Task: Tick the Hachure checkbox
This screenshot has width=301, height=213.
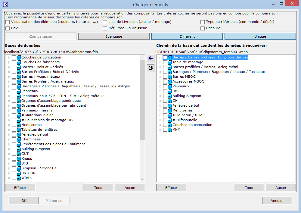Action: (203, 28)
